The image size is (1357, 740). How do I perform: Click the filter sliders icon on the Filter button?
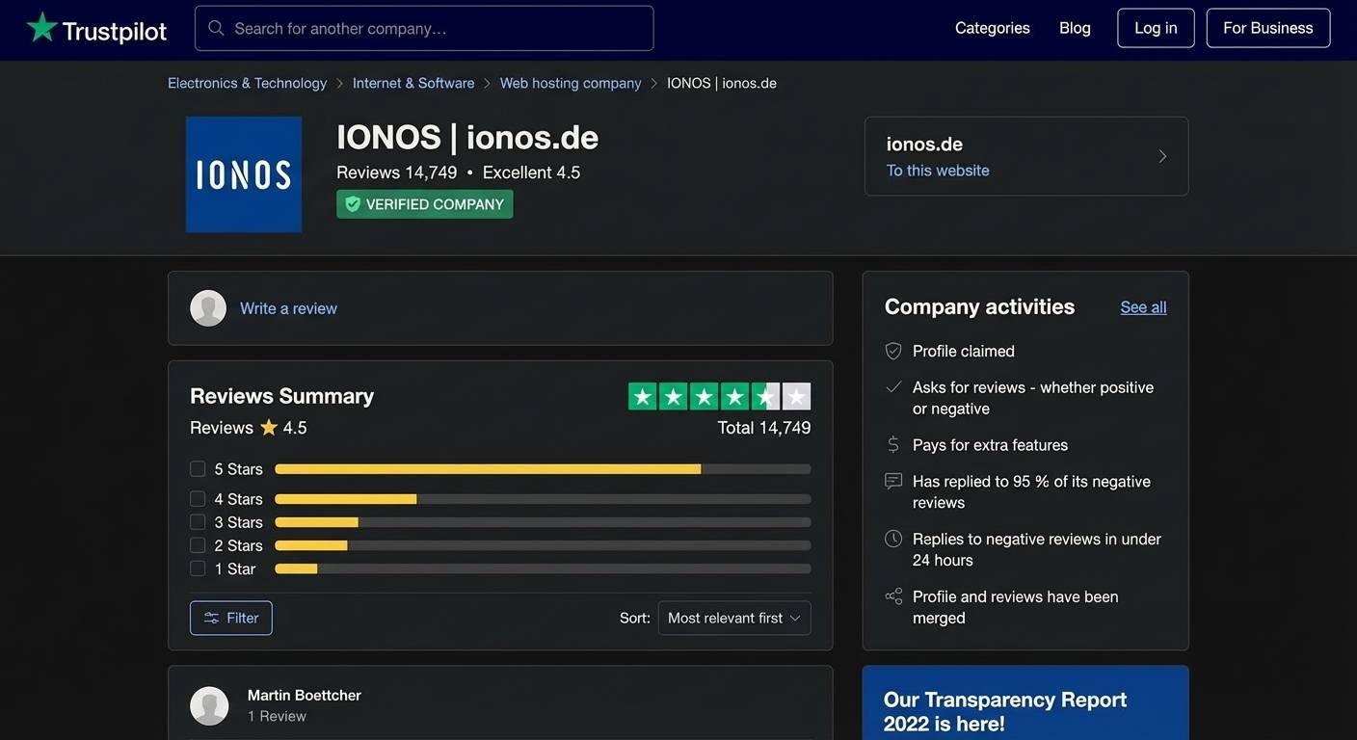click(x=213, y=618)
